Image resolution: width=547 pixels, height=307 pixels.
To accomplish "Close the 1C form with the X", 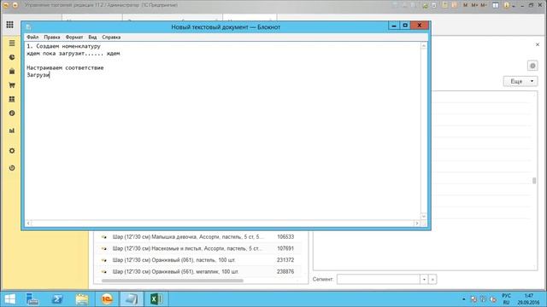I will click(538, 44).
